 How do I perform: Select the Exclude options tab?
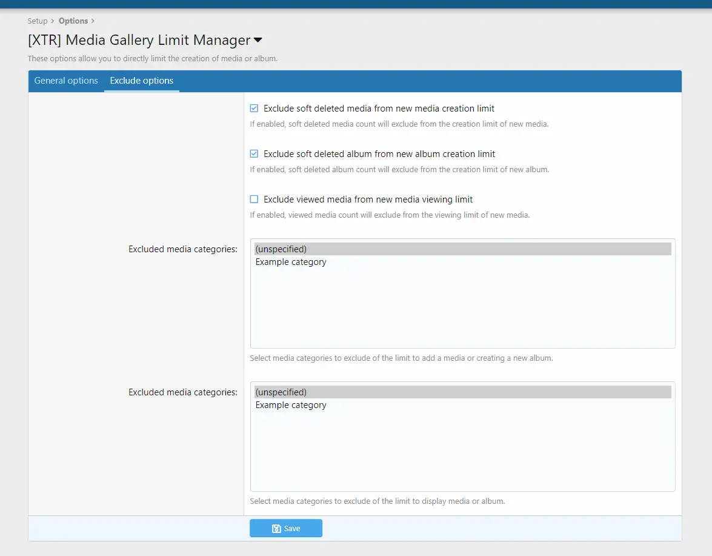coord(142,81)
